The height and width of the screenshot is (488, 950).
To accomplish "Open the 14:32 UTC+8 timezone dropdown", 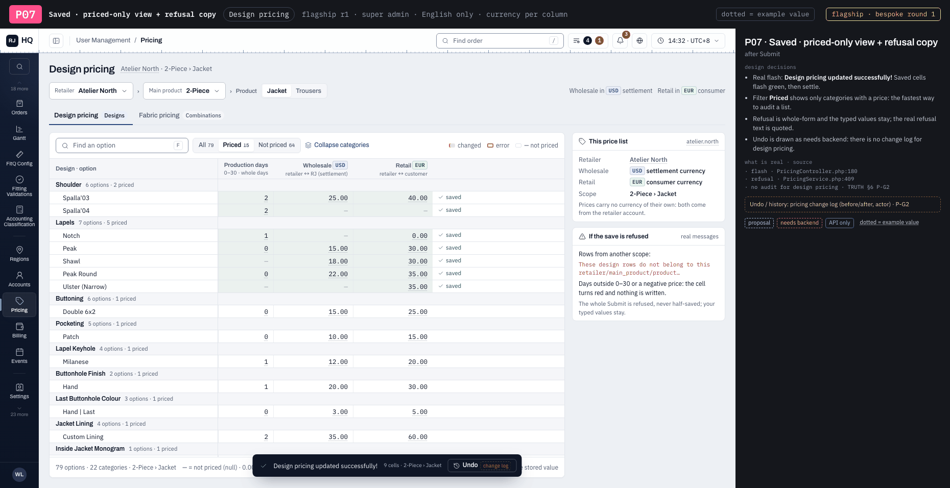I will tap(688, 41).
